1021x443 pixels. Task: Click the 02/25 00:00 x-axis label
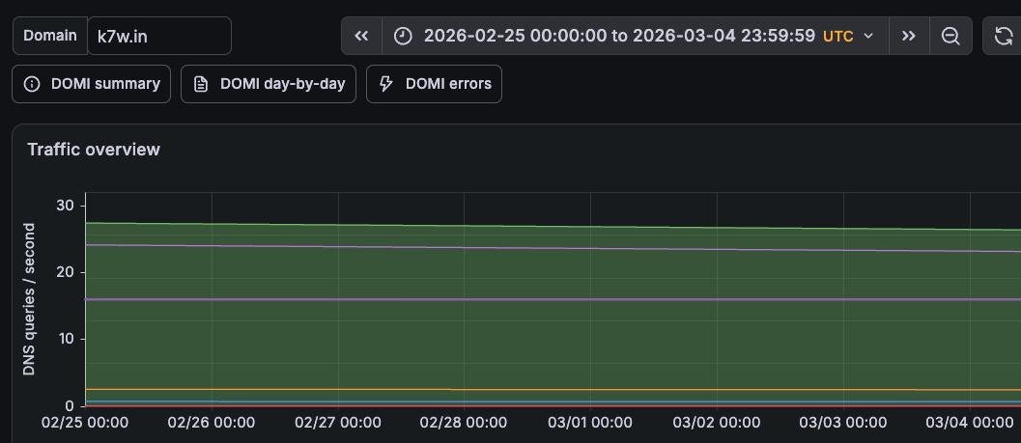coord(85,422)
